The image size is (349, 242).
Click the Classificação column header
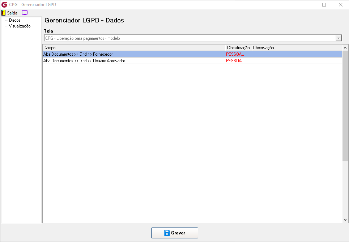pos(238,48)
